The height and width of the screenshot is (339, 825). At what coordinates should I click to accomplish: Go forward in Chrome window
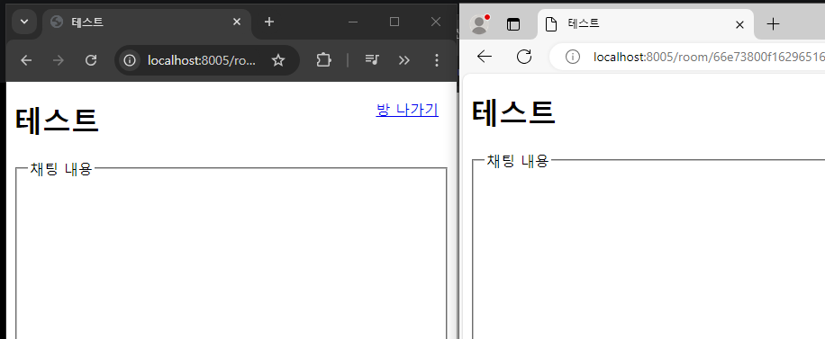59,60
